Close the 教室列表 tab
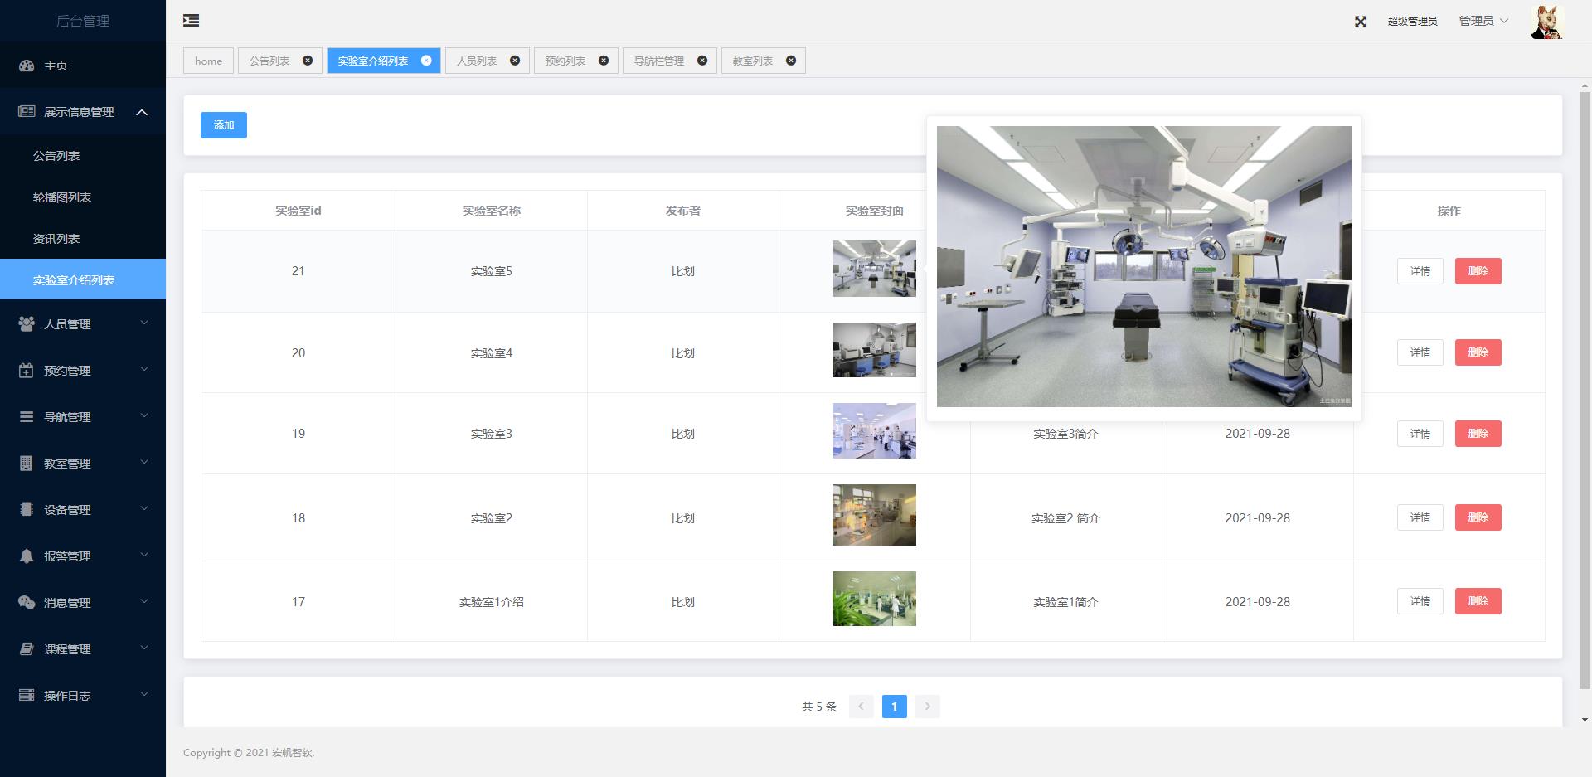This screenshot has height=777, width=1592. 791,61
